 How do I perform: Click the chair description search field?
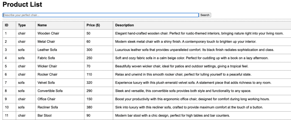coord(101,15)
